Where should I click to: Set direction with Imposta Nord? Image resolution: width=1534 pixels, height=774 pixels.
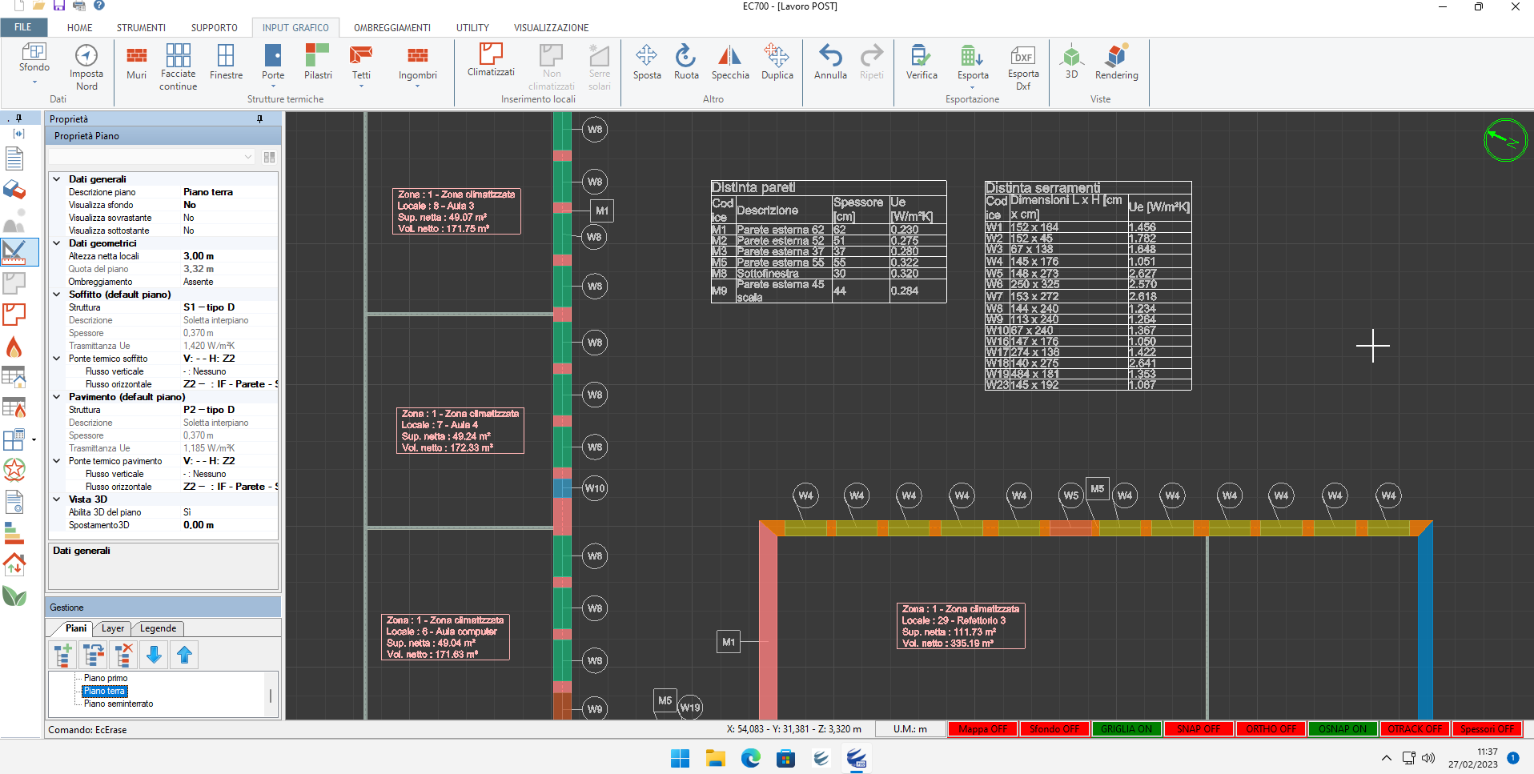[x=86, y=67]
